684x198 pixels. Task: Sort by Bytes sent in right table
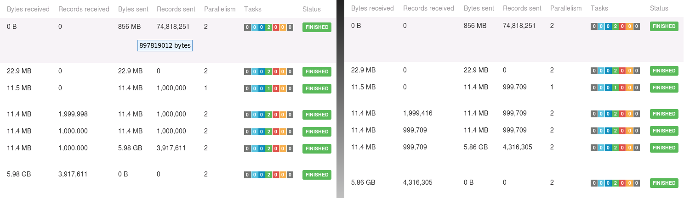click(x=478, y=8)
